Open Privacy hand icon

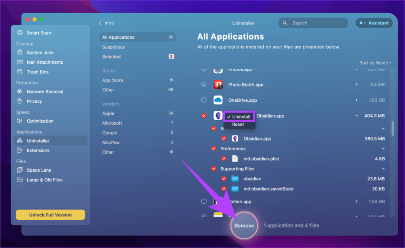pyautogui.click(x=20, y=101)
